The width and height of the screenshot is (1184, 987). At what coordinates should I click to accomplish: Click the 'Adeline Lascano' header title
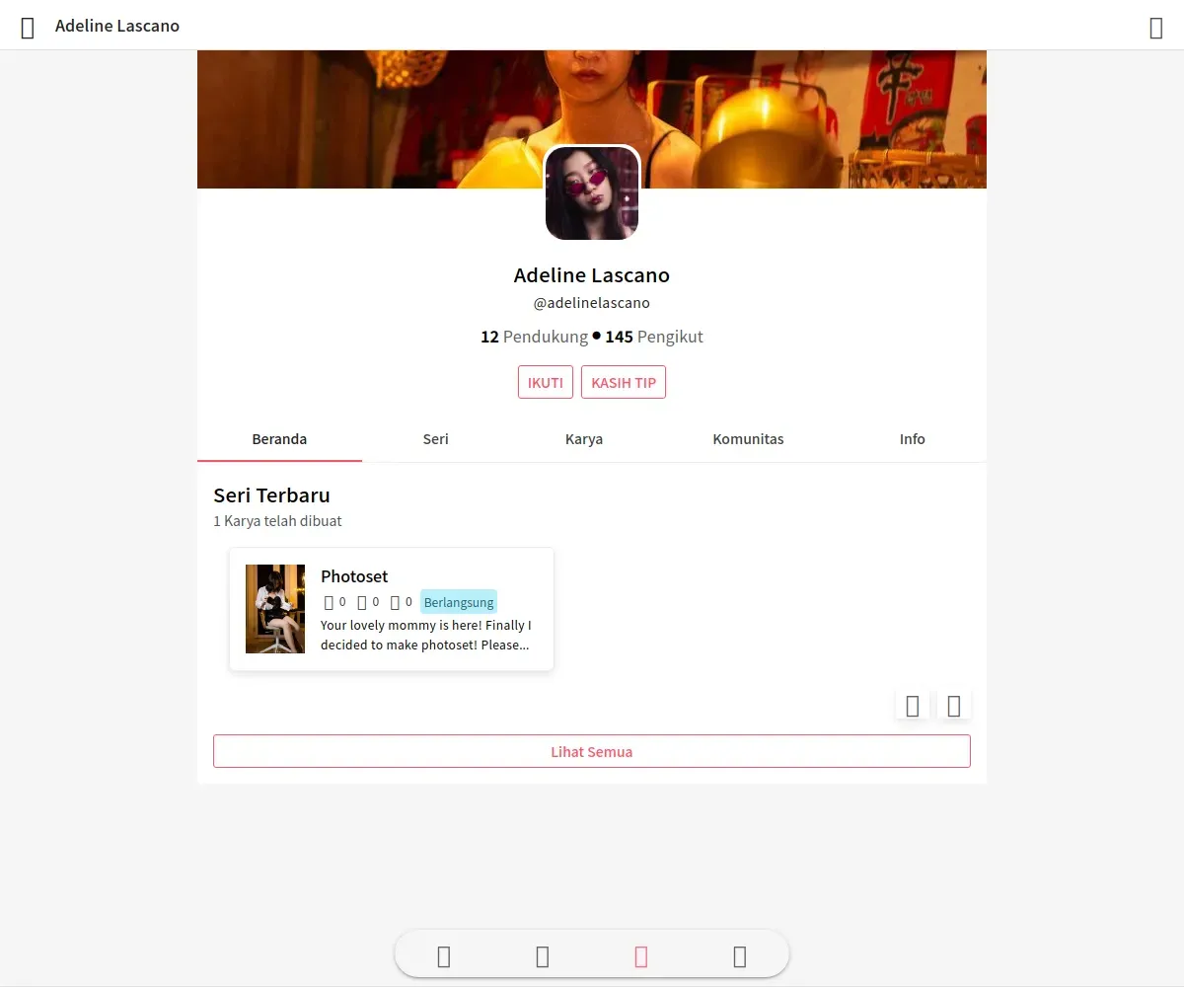(x=117, y=26)
